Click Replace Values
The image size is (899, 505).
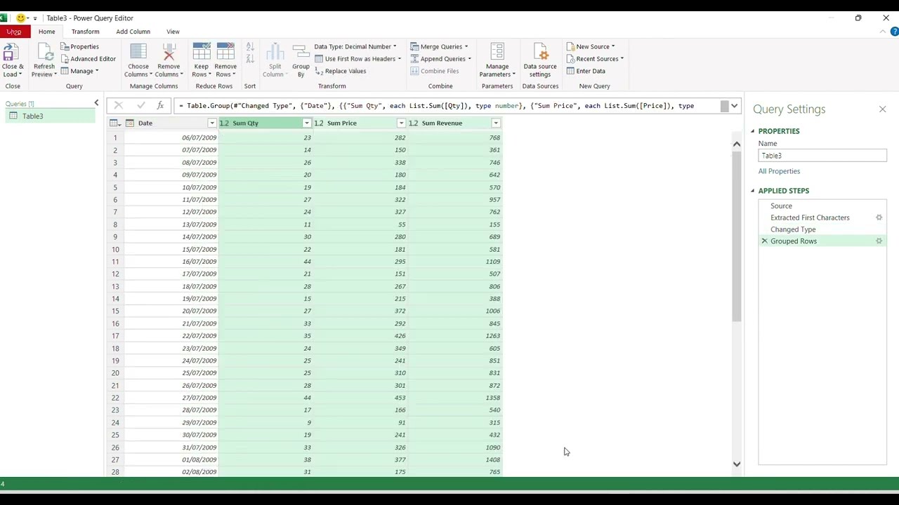pos(341,71)
